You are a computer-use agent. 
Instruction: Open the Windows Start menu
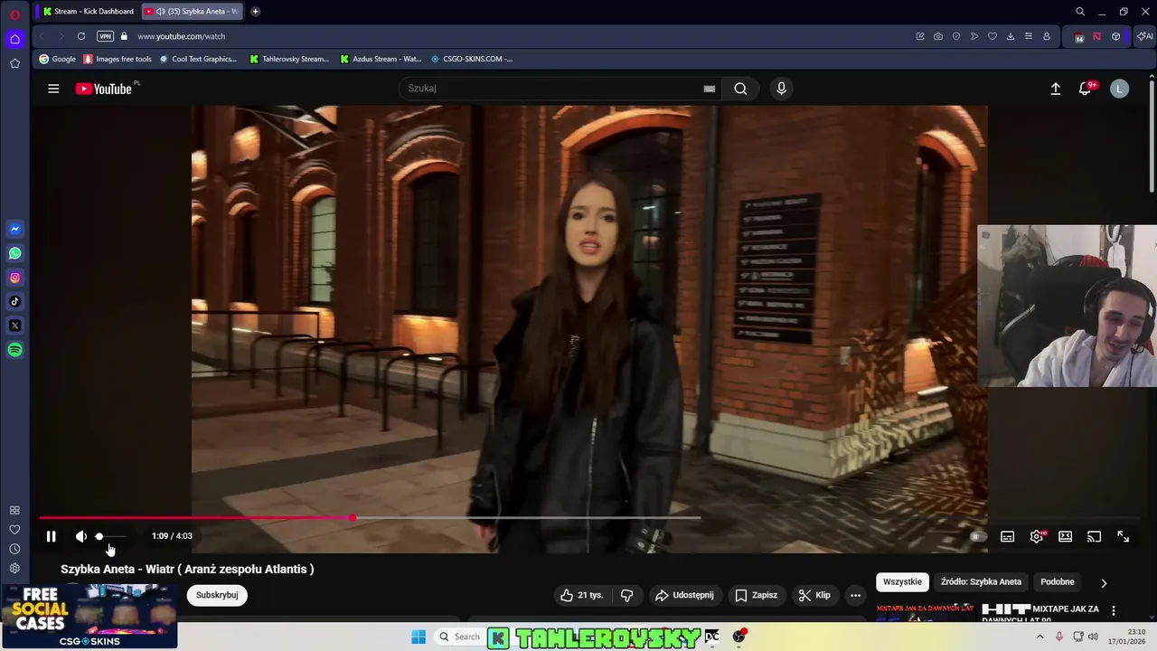point(419,637)
